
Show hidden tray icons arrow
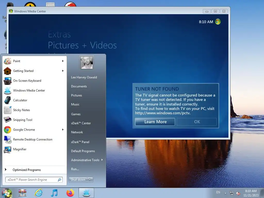pyautogui.click(x=225, y=193)
